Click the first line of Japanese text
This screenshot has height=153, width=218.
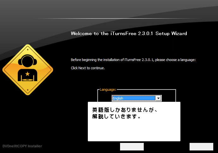124,110
